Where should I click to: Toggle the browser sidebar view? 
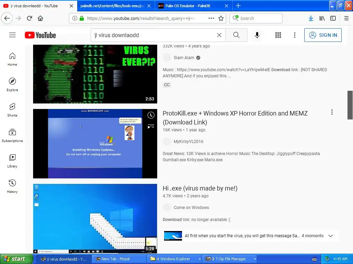(x=333, y=18)
